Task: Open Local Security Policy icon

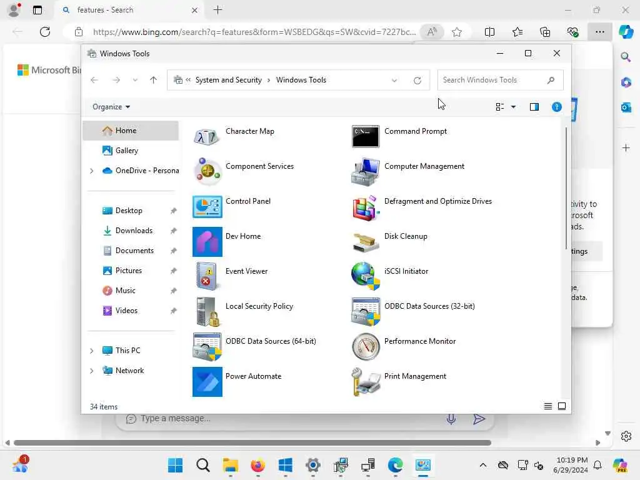Action: [x=207, y=311]
